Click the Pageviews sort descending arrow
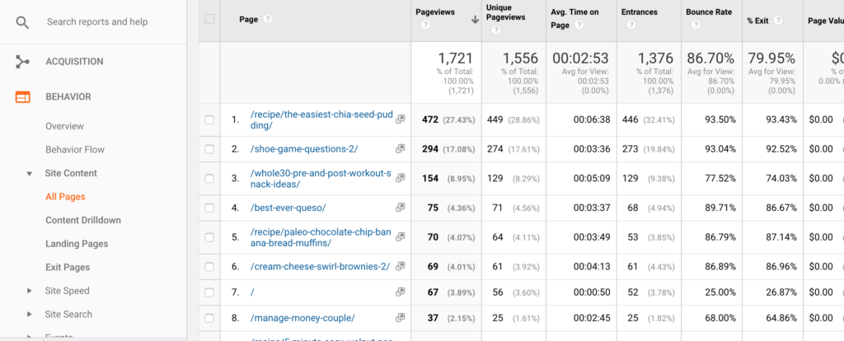The height and width of the screenshot is (341, 844). [x=475, y=20]
